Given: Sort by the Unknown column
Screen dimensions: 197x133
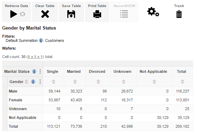Looking at the screenshot, I should [124, 82].
